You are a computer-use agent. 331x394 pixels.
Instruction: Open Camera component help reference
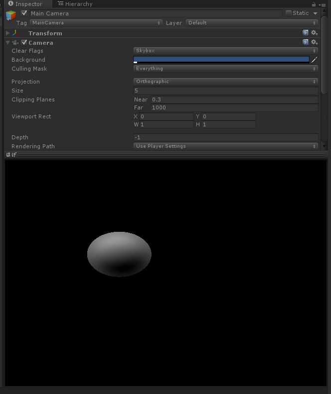point(305,42)
